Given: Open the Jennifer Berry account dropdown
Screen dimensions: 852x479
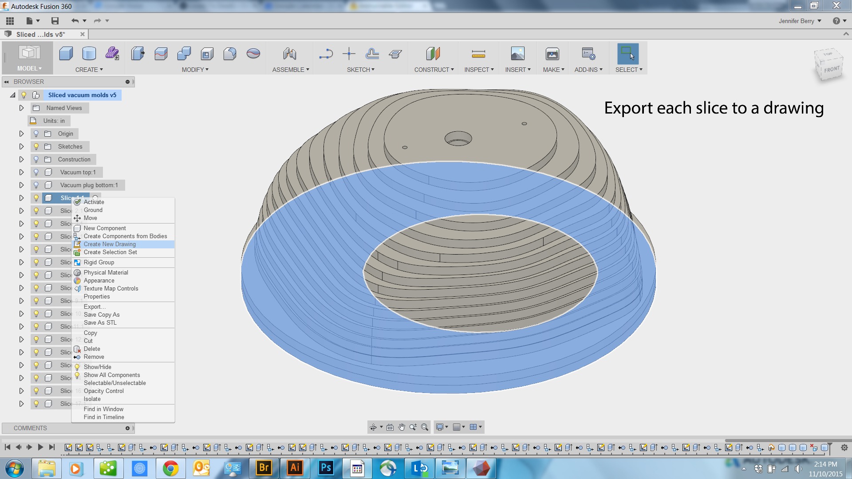Looking at the screenshot, I should 800,21.
